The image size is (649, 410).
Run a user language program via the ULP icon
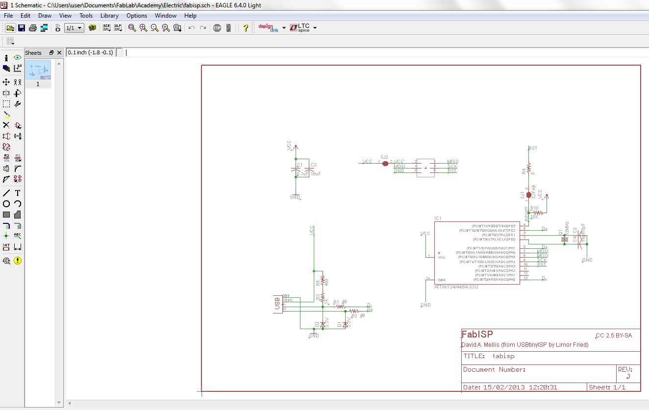pyautogui.click(x=118, y=28)
